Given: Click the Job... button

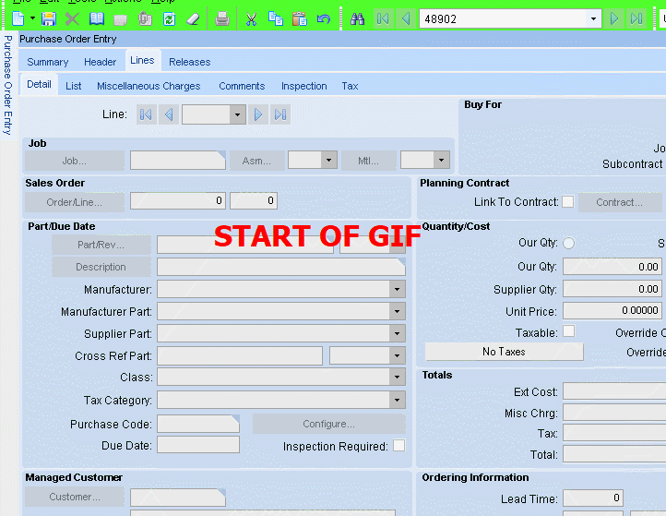Looking at the screenshot, I should (x=75, y=161).
